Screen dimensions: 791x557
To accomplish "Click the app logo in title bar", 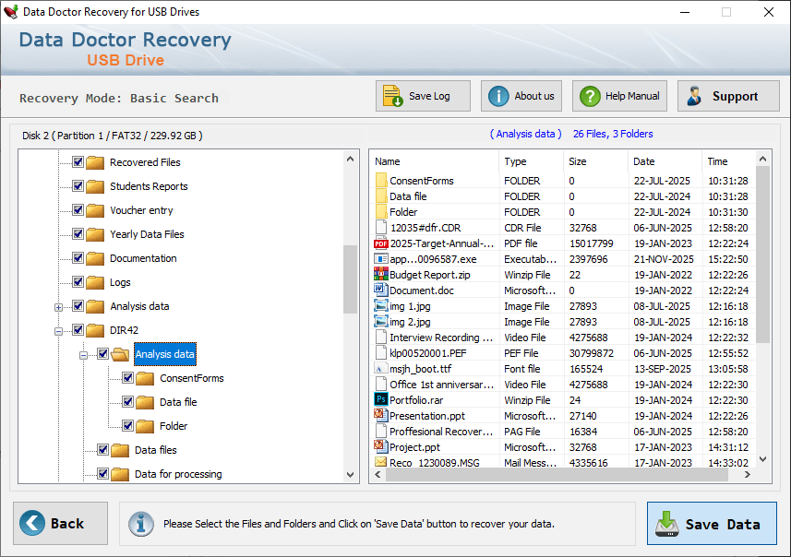I will point(10,12).
